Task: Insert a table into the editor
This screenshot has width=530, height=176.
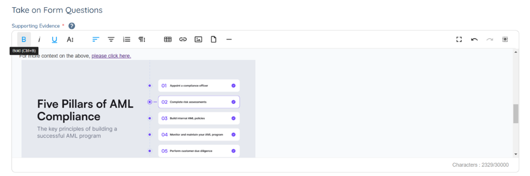Action: (168, 39)
